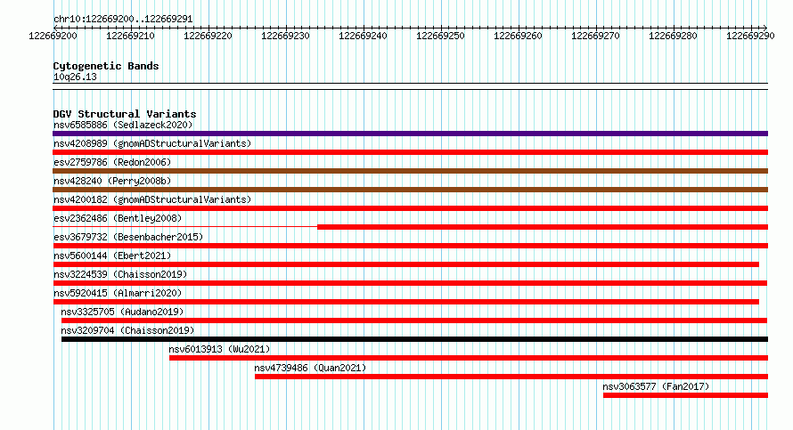Open the esv2759786 (Redon2006) label

click(112, 162)
